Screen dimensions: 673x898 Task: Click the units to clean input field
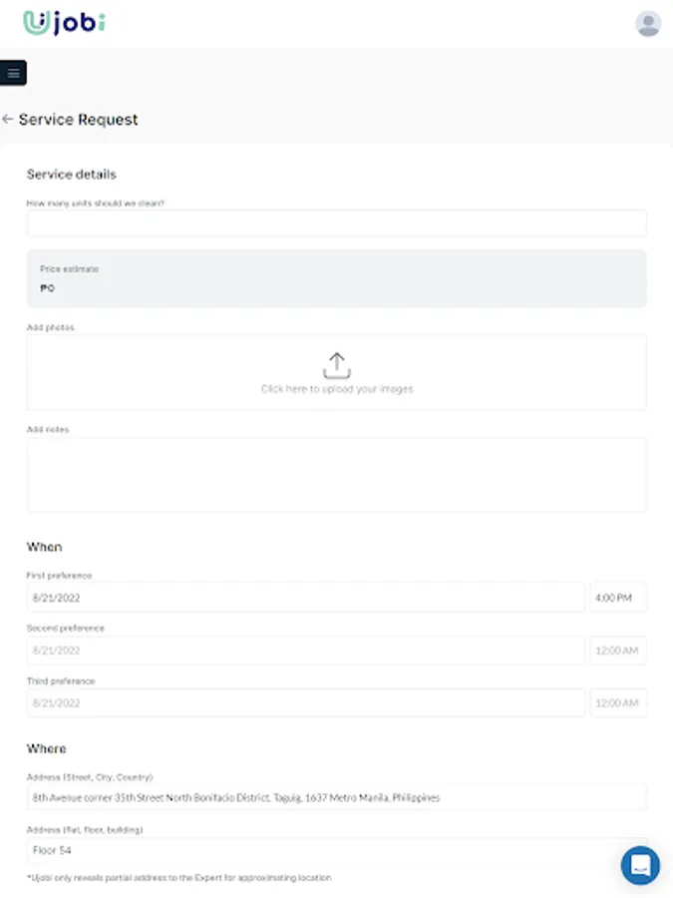[x=336, y=224]
